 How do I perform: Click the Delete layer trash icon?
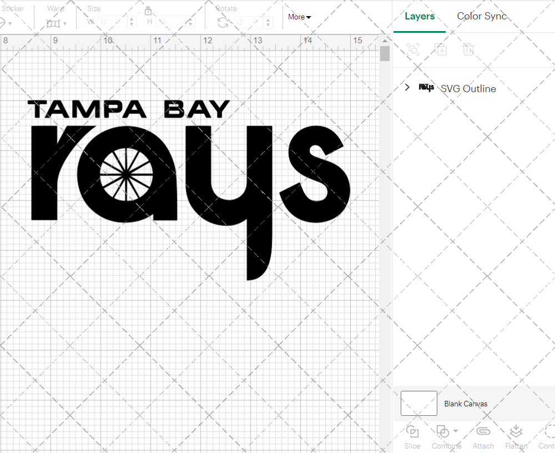pyautogui.click(x=468, y=49)
